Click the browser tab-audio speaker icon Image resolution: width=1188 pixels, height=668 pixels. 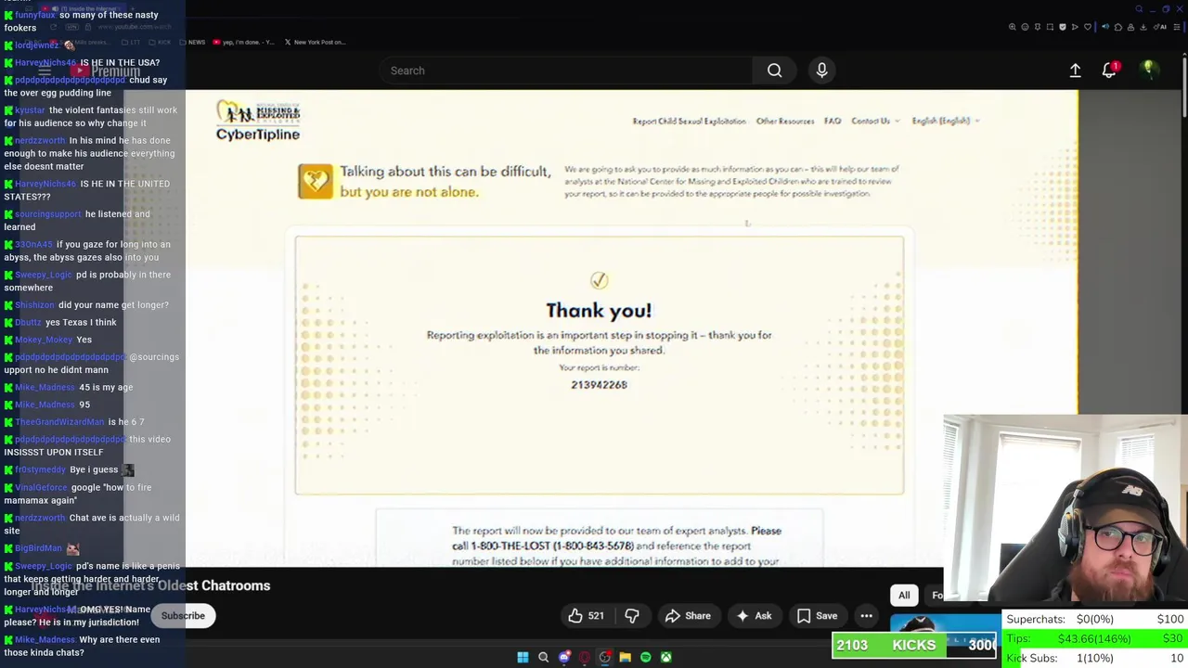pos(1105,27)
